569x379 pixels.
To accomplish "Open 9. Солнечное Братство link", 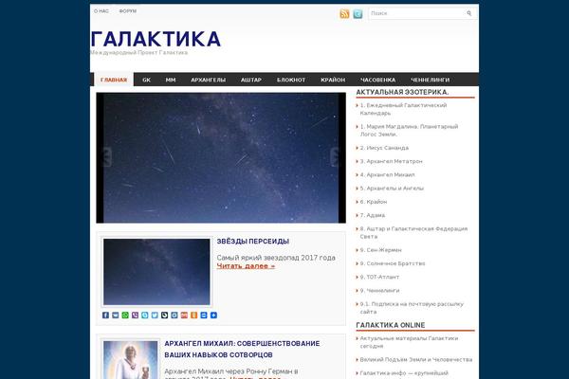I will (393, 263).
